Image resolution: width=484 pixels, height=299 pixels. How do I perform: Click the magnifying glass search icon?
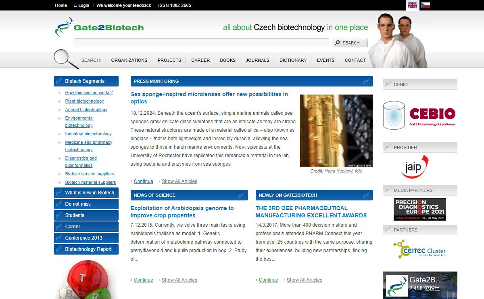(x=66, y=59)
